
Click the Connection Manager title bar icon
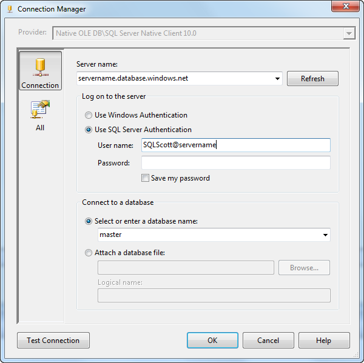click(x=10, y=9)
